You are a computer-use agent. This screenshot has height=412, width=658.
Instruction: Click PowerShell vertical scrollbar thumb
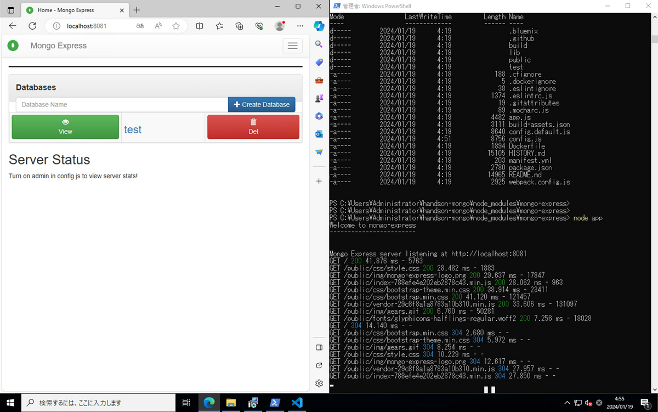pos(654,39)
